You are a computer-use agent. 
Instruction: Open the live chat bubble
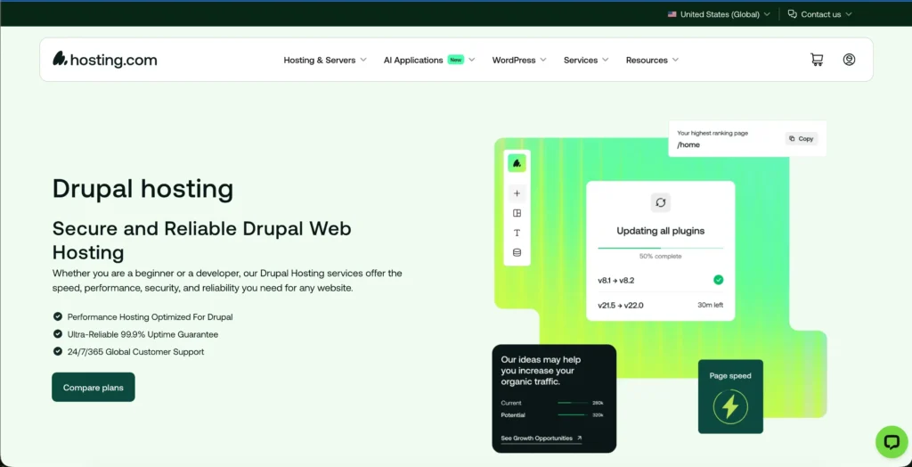tap(892, 442)
